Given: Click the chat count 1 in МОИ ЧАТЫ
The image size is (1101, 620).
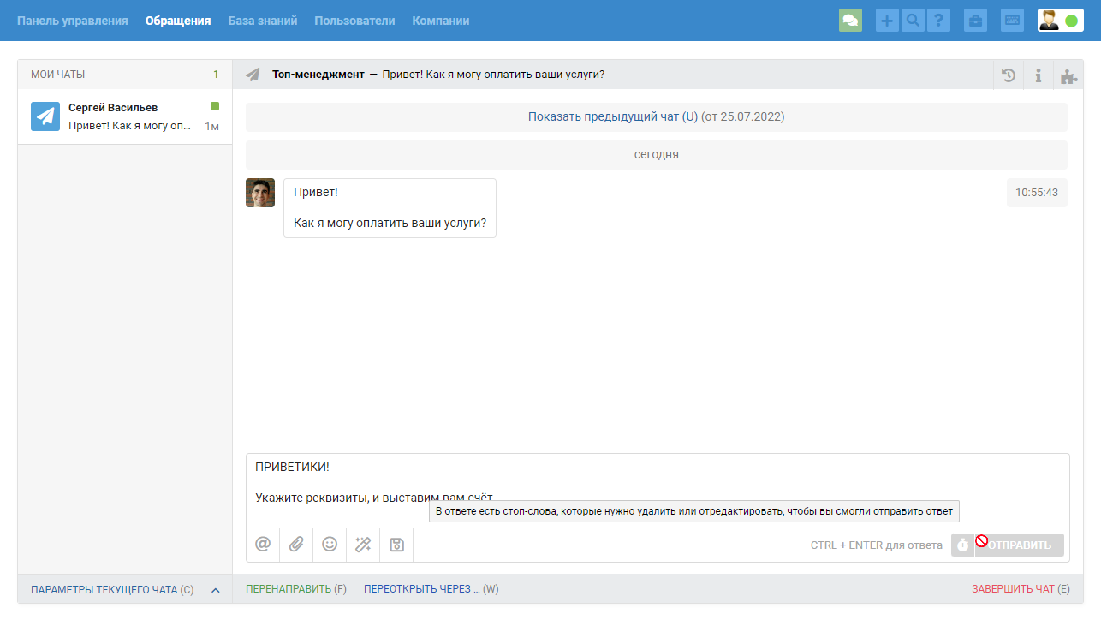Looking at the screenshot, I should [x=216, y=75].
